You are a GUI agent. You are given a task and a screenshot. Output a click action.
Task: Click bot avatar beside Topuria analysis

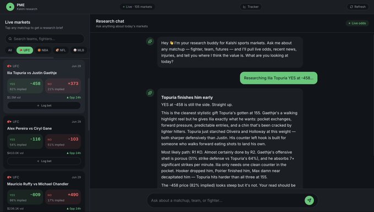pos(150,93)
